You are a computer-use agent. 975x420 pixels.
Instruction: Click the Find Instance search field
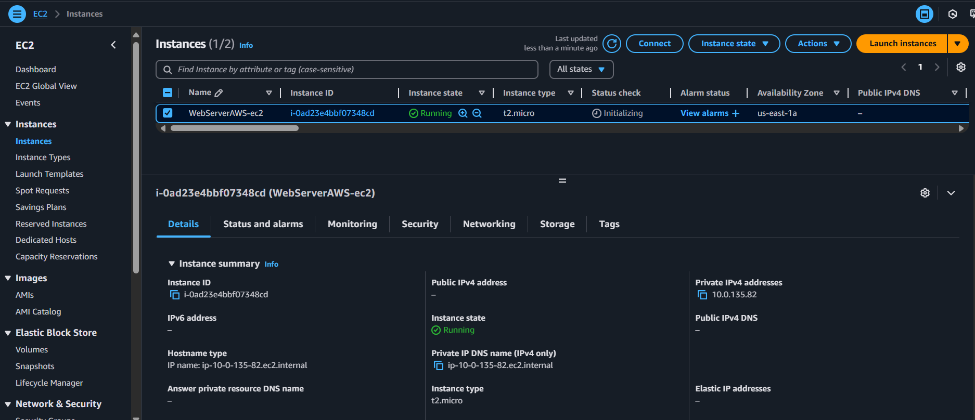click(347, 70)
